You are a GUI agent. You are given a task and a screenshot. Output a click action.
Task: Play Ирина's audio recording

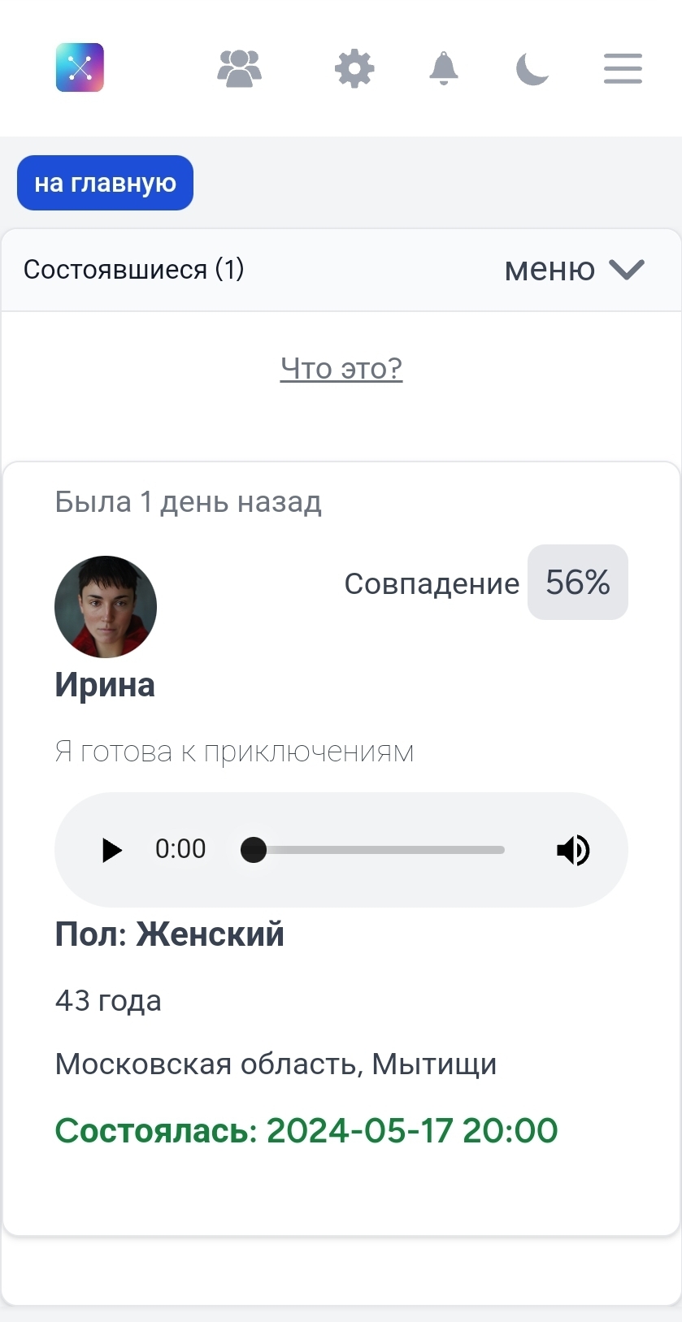coord(111,850)
